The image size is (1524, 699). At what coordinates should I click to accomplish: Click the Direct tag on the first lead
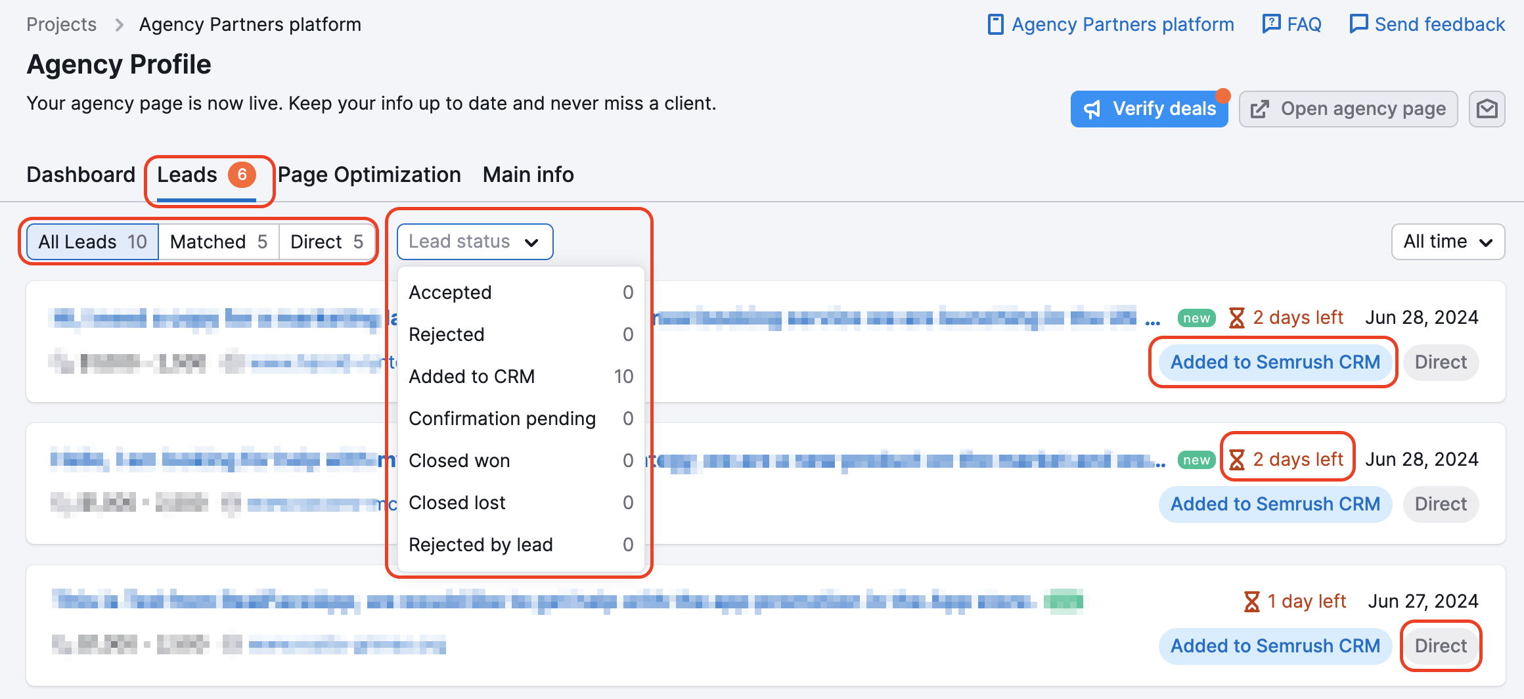[1441, 362]
